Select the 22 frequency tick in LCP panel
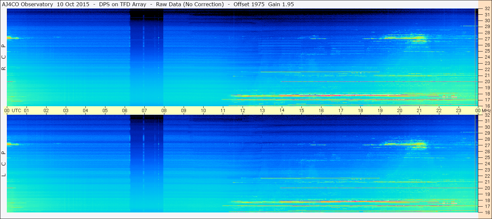Viewport: 492px width, 219px height. tap(487, 176)
